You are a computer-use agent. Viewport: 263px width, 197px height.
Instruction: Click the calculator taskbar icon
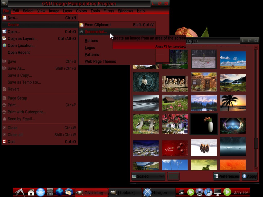50,192
